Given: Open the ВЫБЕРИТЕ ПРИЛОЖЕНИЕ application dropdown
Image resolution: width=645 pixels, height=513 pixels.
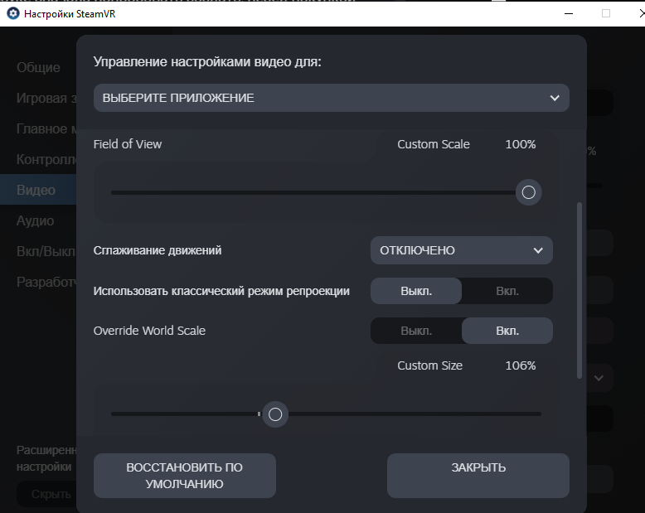Looking at the screenshot, I should click(331, 98).
